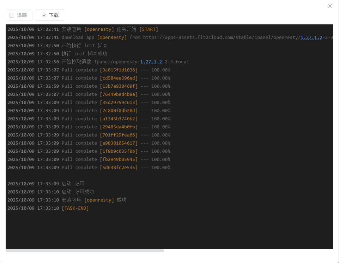Viewport: 339px width, 263px height.
Task: Click layer hash [76449bed4b8a]
Action: pos(119,94)
